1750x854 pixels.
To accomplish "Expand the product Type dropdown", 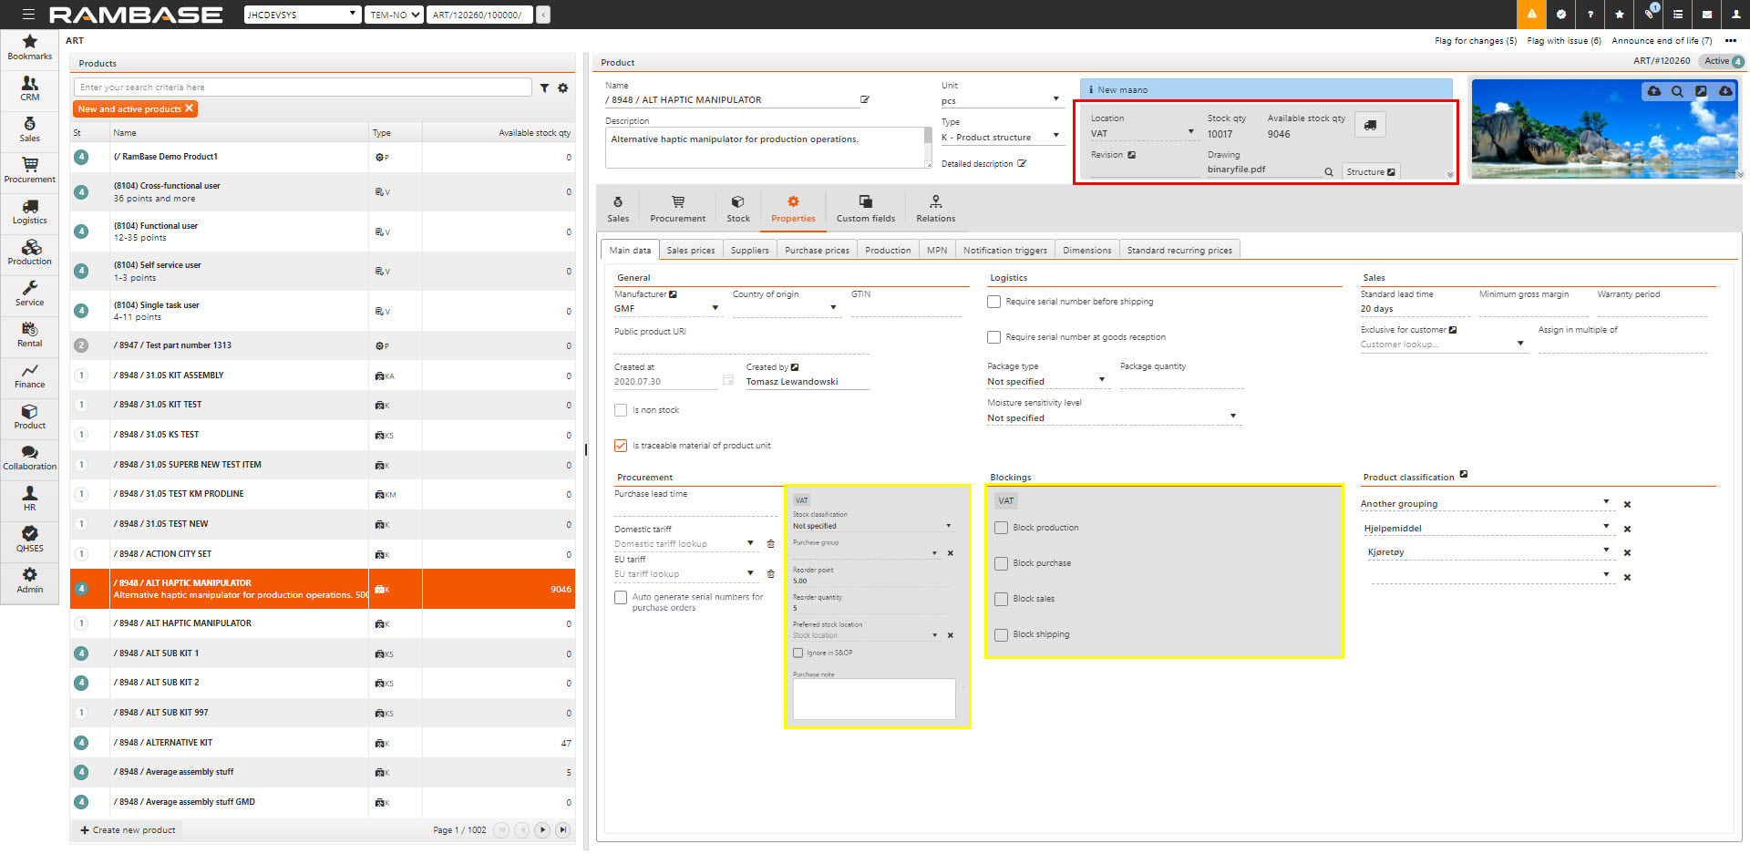I will coord(1056,137).
